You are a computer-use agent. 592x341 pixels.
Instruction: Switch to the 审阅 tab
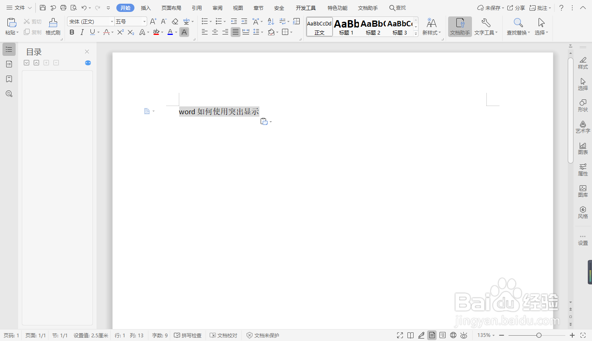coord(217,8)
